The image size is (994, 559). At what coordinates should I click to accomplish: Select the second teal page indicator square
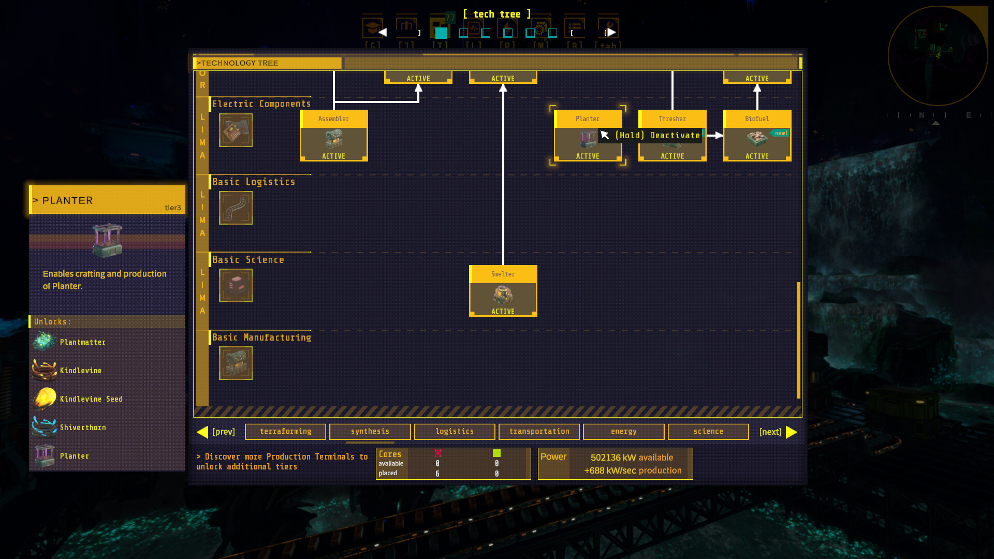point(463,33)
